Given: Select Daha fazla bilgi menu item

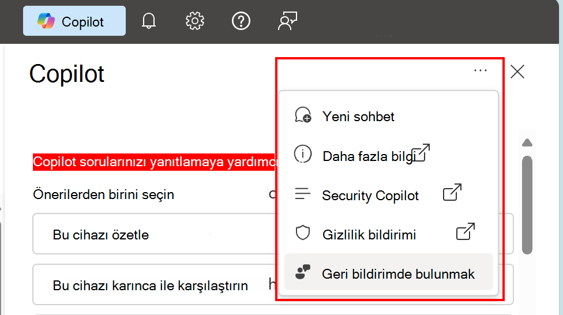Looking at the screenshot, I should coord(388,156).
